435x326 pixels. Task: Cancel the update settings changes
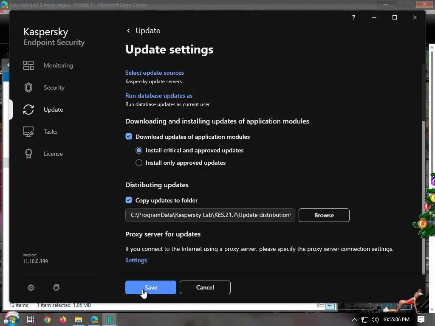pos(205,287)
